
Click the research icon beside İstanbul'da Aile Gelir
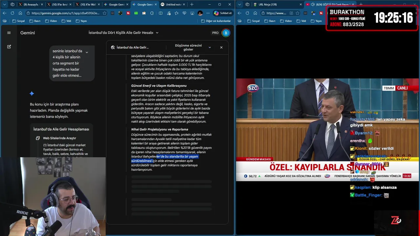click(113, 47)
